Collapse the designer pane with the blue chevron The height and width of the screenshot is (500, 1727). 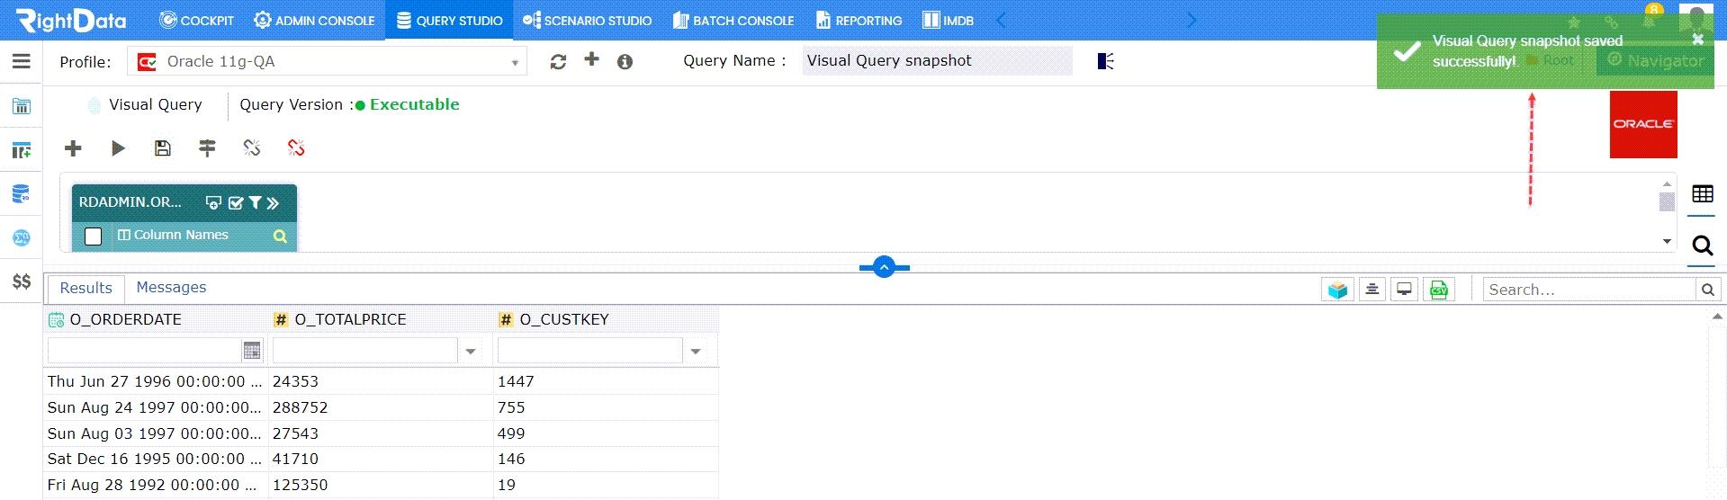tap(884, 267)
